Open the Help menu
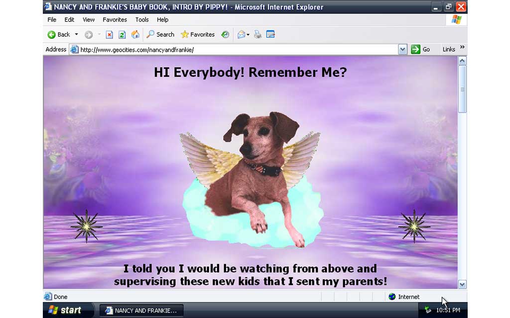Viewport: 510px width, 318px height. point(162,20)
